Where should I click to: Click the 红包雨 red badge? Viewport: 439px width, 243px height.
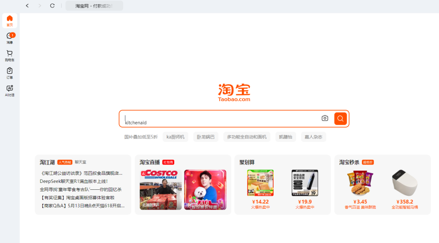tap(168, 162)
